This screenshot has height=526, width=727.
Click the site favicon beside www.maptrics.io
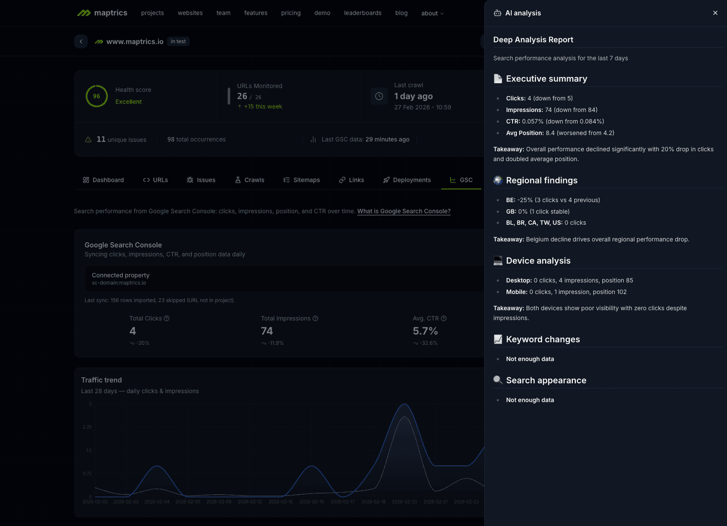tap(99, 42)
